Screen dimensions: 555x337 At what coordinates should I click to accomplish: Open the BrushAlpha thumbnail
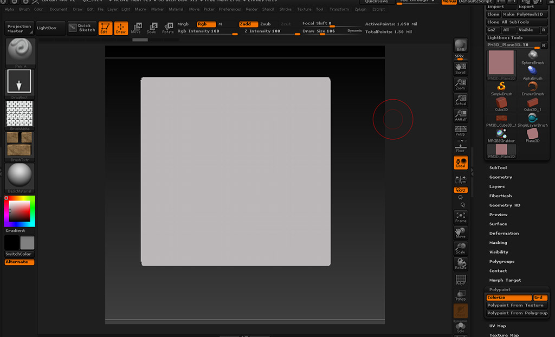[x=20, y=114]
